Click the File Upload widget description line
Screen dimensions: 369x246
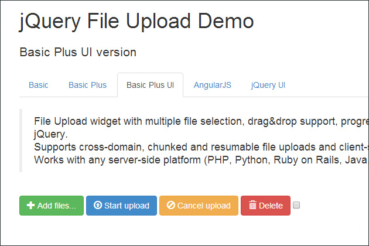click(x=201, y=121)
